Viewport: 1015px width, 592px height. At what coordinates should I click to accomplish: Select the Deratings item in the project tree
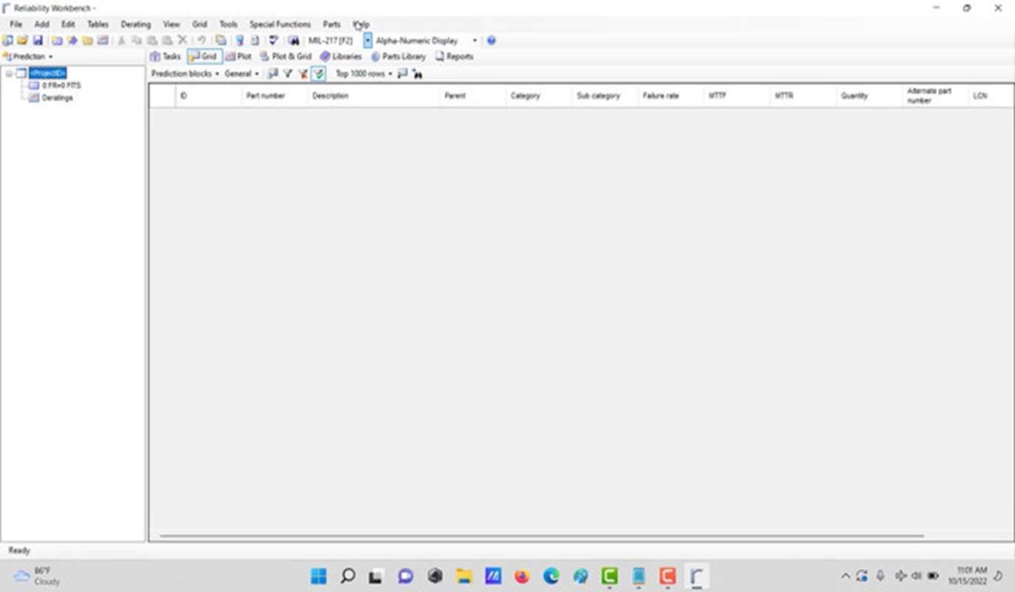click(56, 97)
